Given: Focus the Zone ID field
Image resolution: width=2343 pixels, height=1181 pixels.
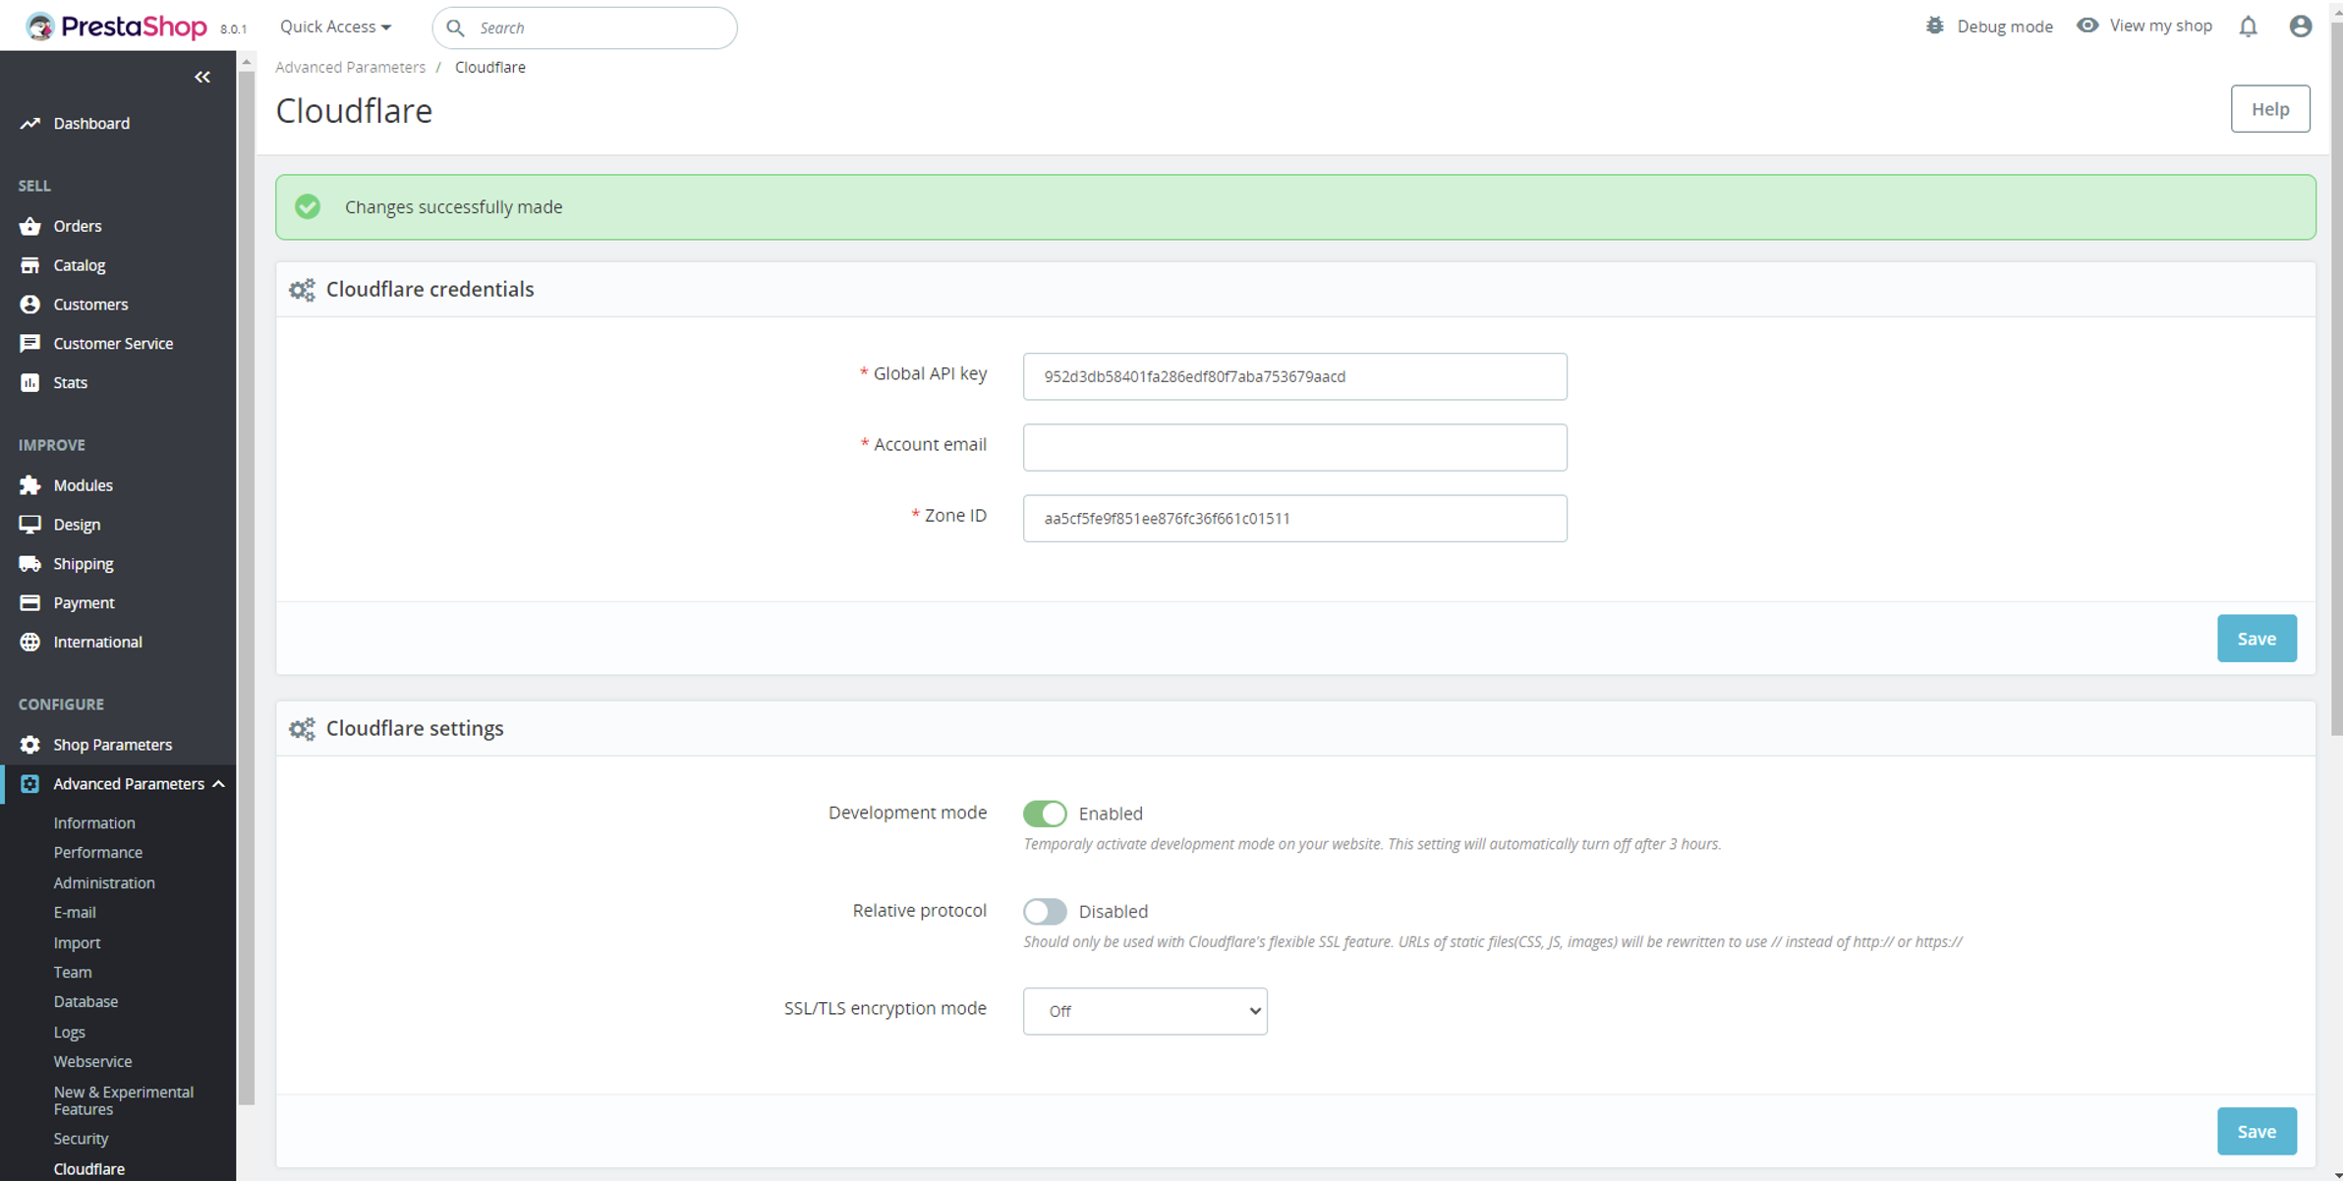Looking at the screenshot, I should (1294, 518).
